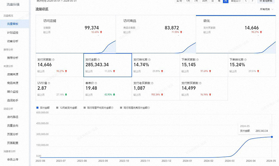The height and width of the screenshot is (166, 279).
Task: Toggle 支付金额 series in chart legend
Action: coord(43,108)
